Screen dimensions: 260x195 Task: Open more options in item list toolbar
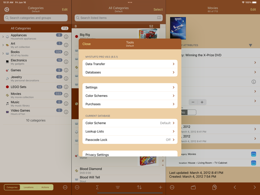pos(77,187)
